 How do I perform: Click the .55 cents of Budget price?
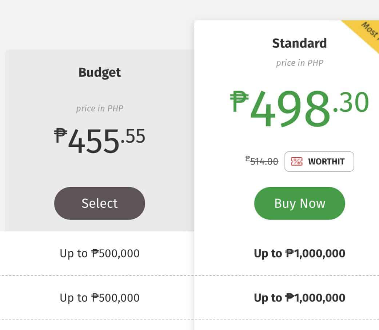click(133, 136)
